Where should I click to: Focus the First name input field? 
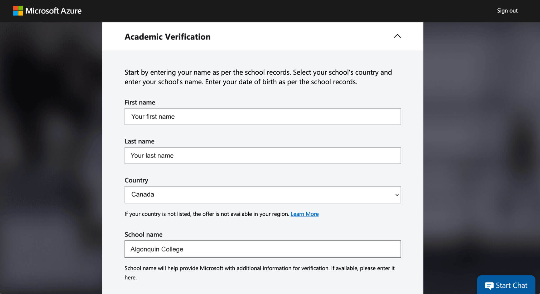point(262,117)
